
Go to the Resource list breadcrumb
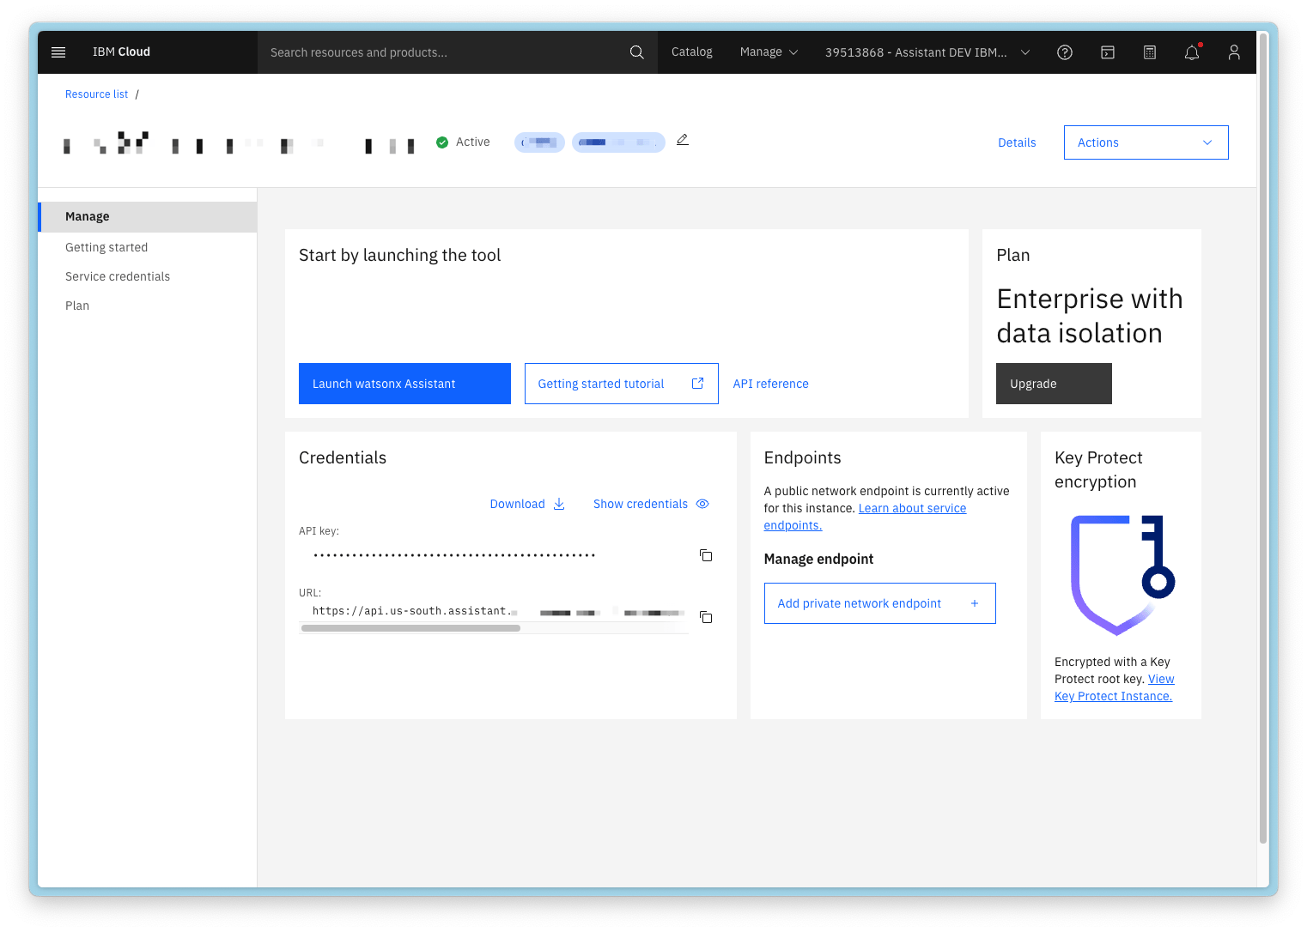pos(96,94)
